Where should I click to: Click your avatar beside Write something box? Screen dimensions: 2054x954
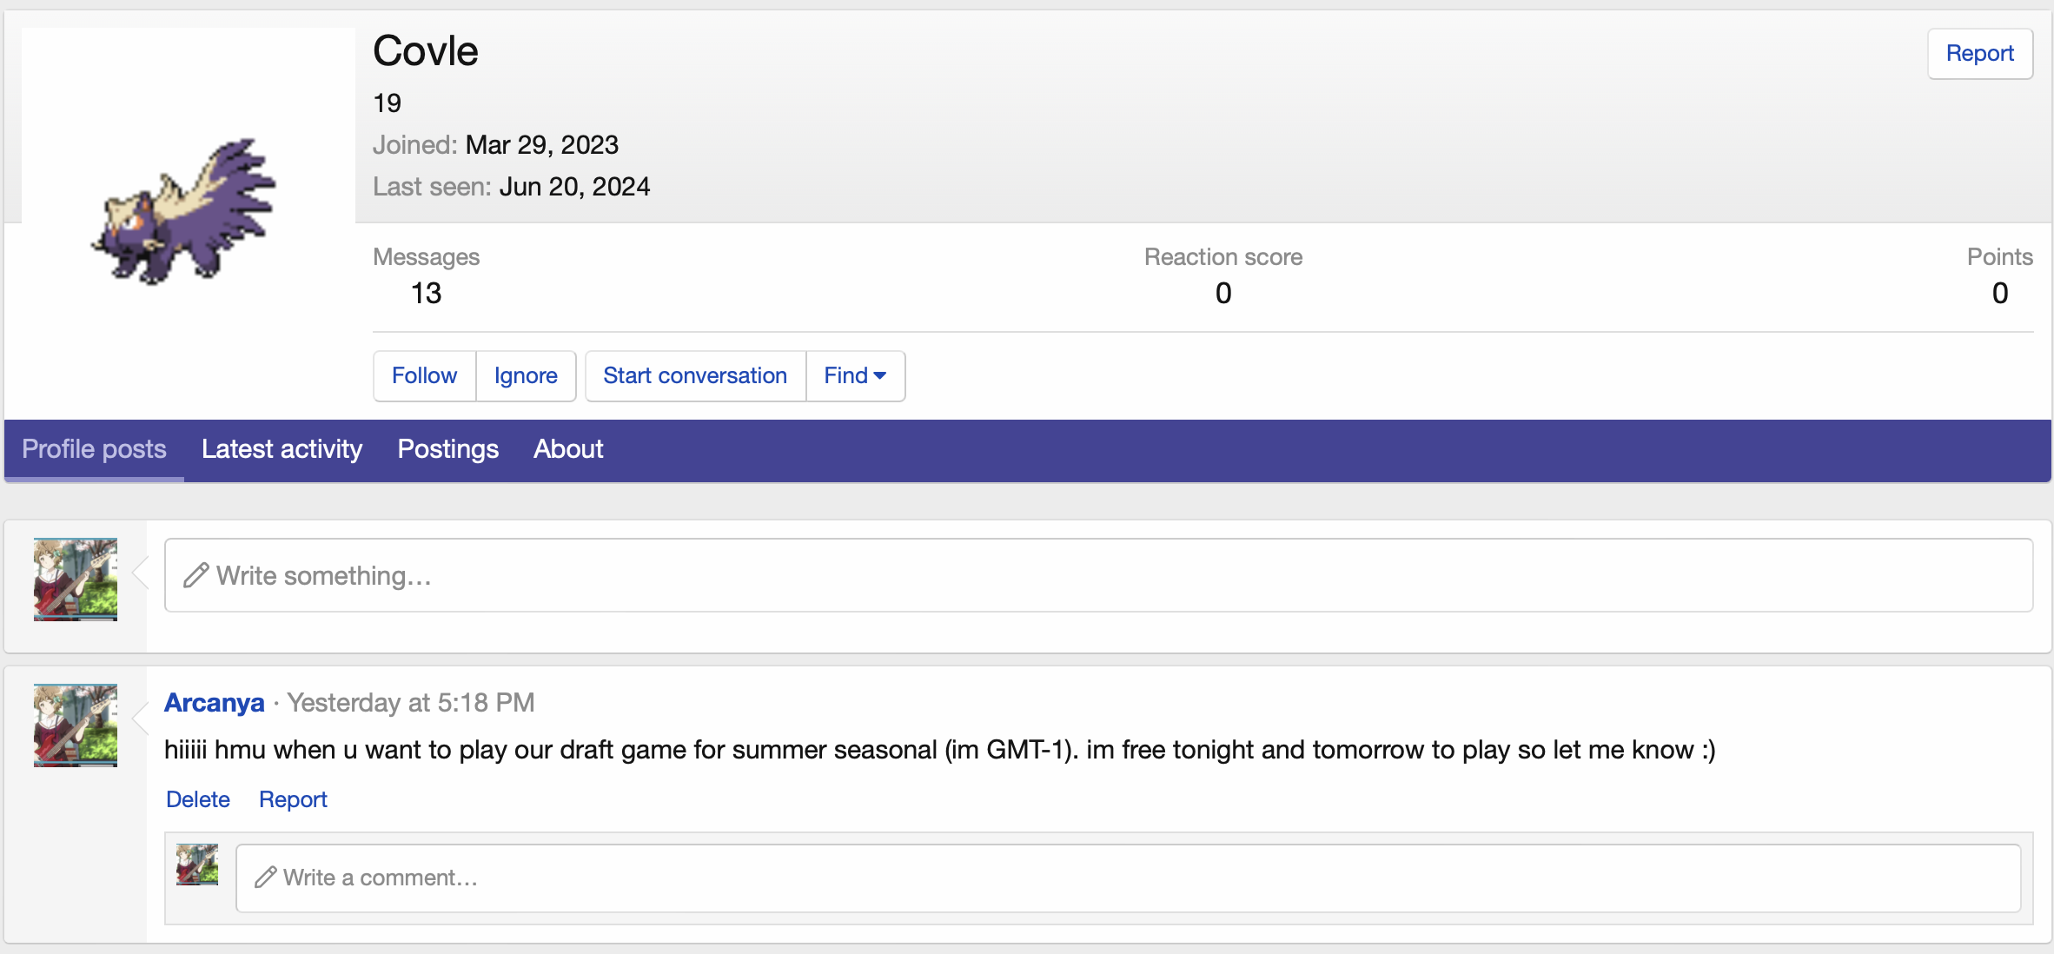click(x=76, y=580)
